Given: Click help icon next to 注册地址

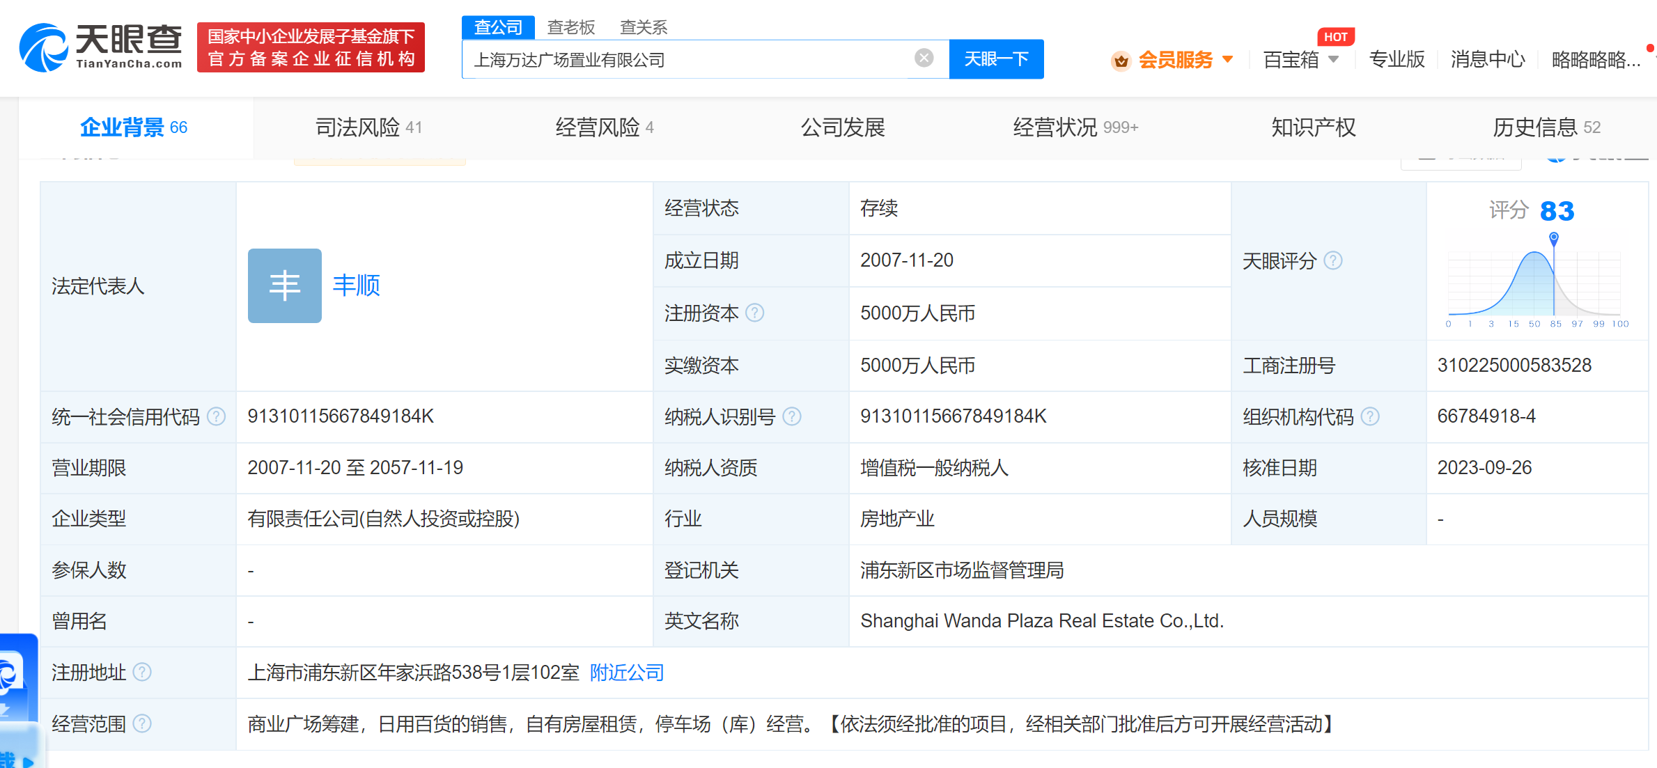Looking at the screenshot, I should pyautogui.click(x=142, y=672).
